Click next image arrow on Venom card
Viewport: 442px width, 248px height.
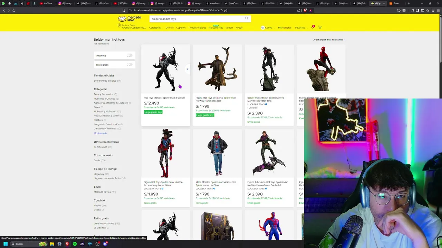[188, 69]
